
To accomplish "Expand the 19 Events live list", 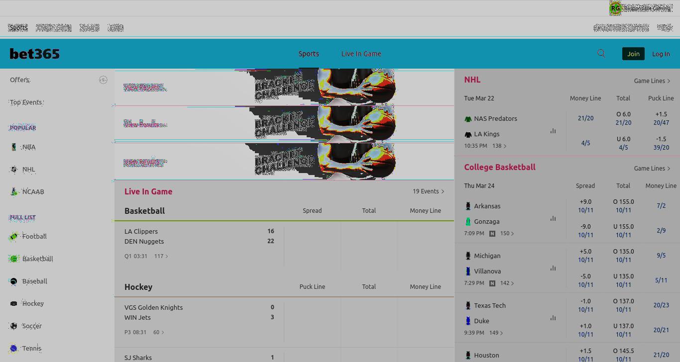I will click(428, 191).
